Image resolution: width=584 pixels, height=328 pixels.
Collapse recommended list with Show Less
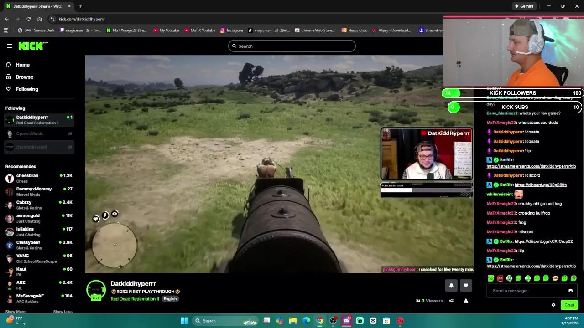point(63,312)
